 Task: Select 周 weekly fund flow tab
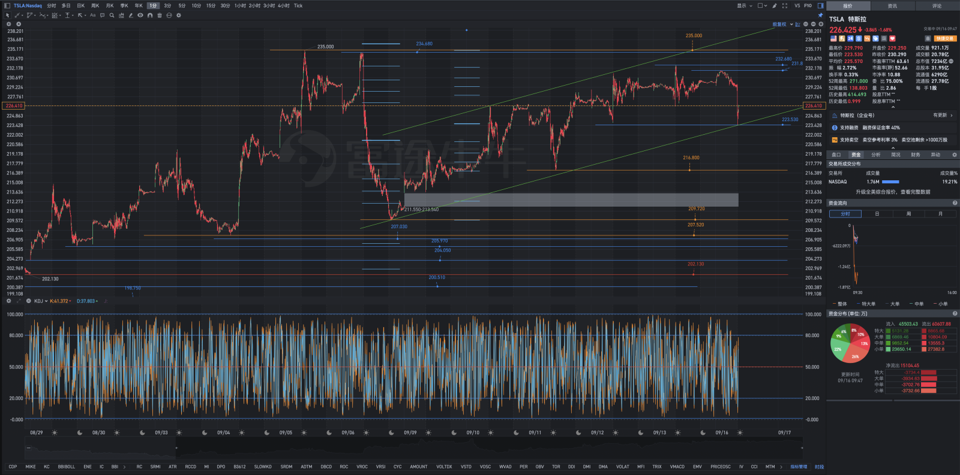[908, 214]
